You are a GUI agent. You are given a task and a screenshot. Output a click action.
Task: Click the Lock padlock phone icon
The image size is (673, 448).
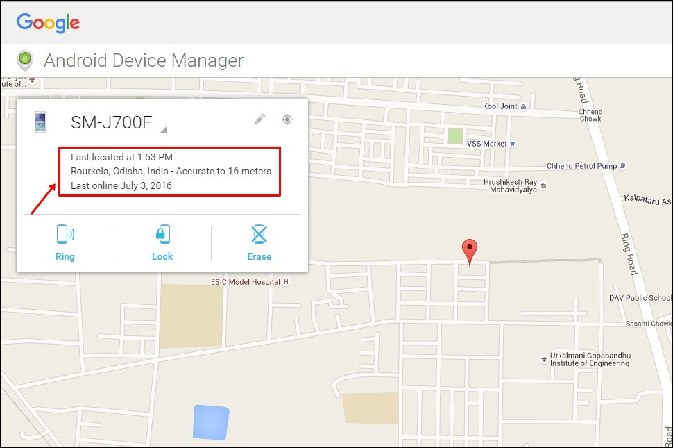[162, 234]
